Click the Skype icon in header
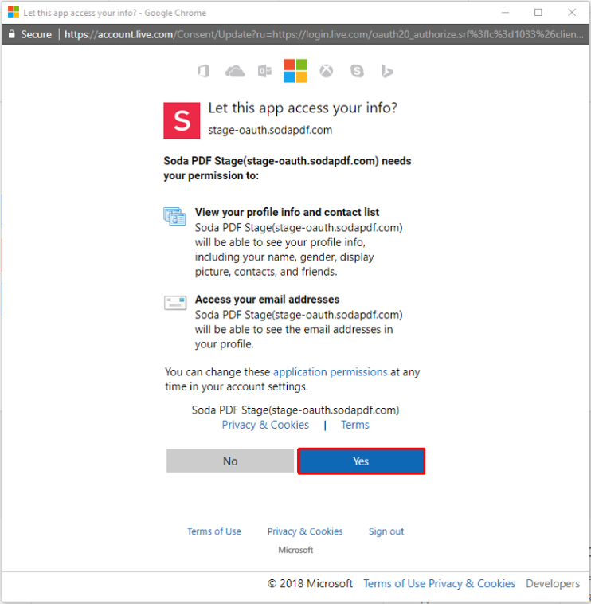Screen dimensions: 591x604 357,71
